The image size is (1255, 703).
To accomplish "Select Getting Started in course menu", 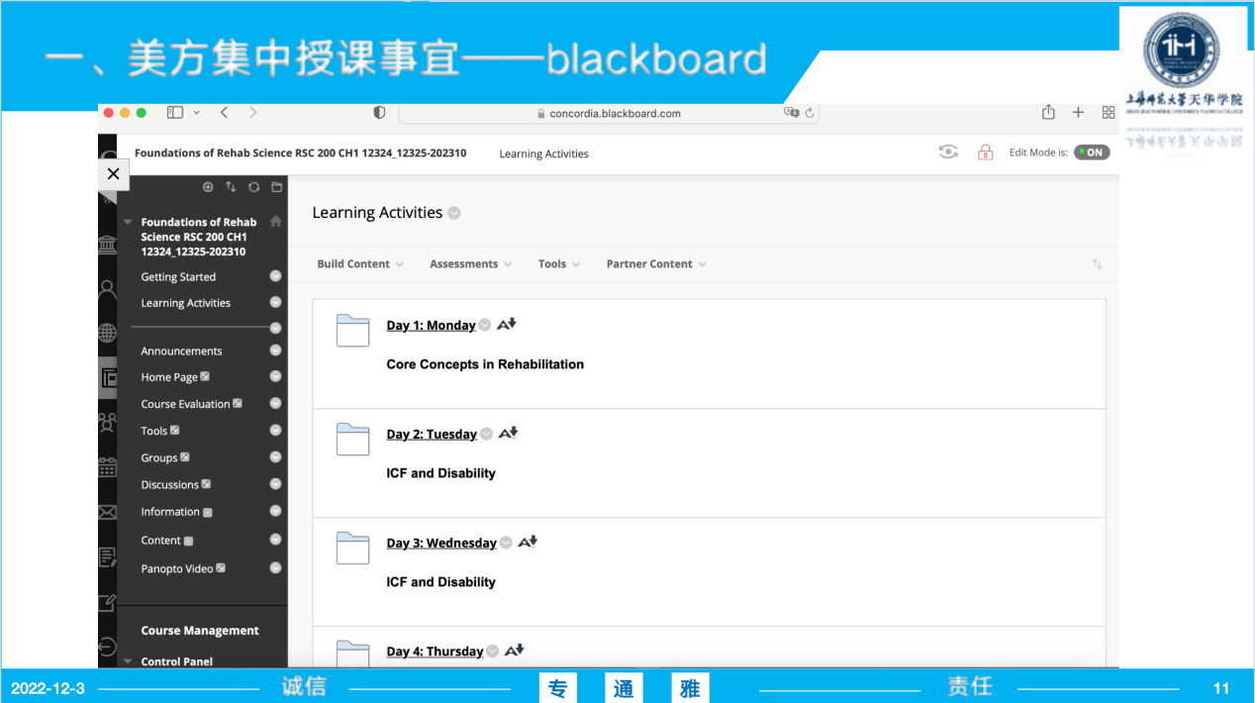I will [x=178, y=277].
